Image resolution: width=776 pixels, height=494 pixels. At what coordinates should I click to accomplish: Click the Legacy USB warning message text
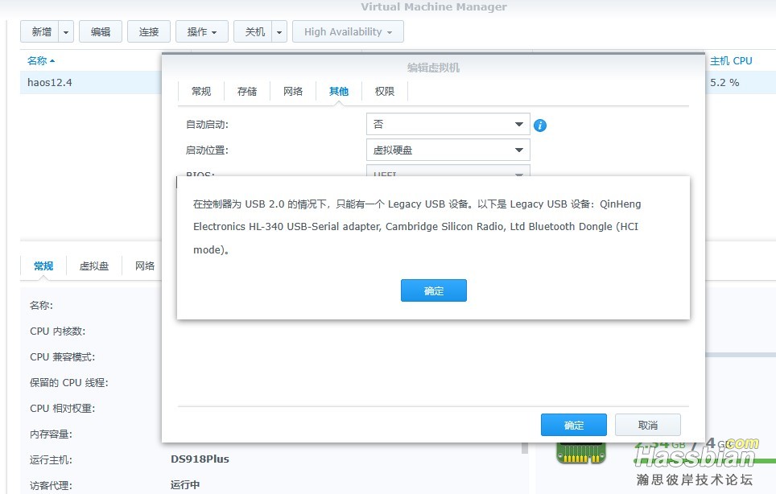tap(417, 226)
